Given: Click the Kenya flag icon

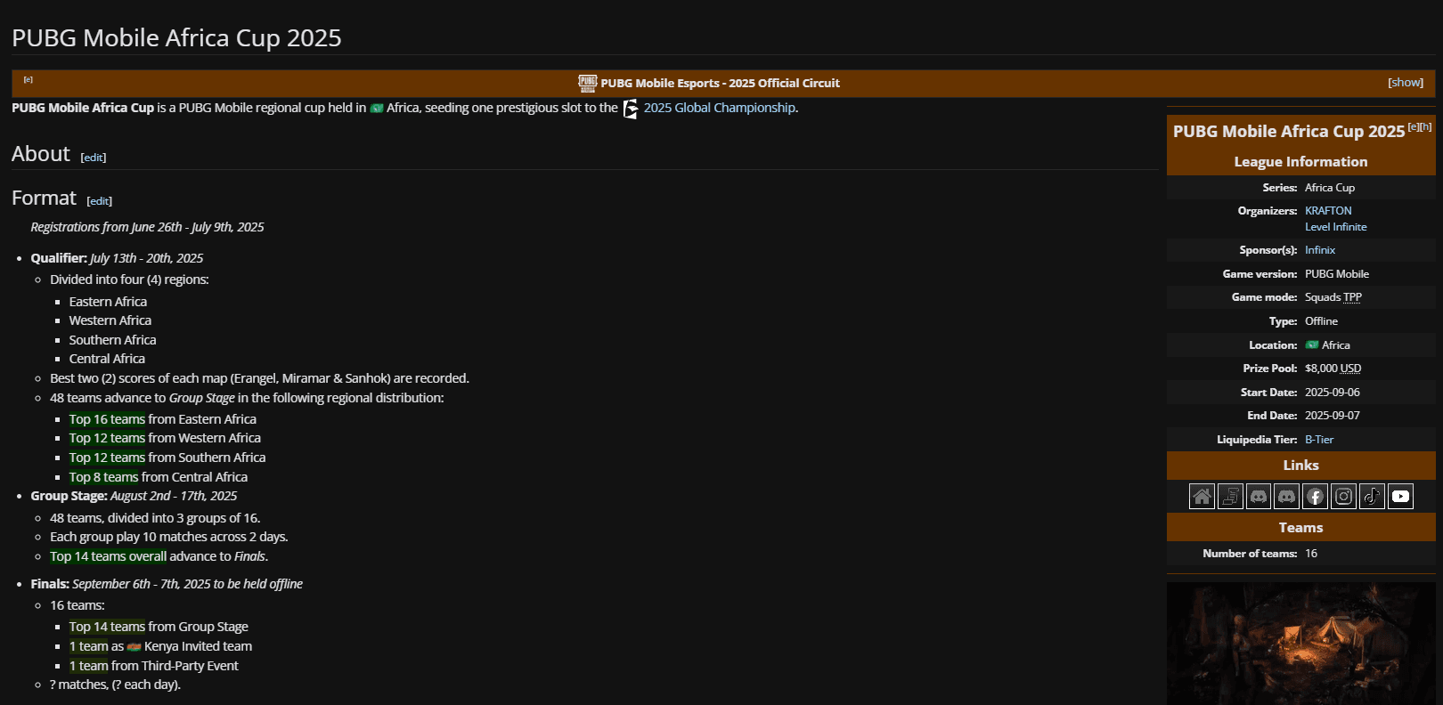Looking at the screenshot, I should pos(135,647).
